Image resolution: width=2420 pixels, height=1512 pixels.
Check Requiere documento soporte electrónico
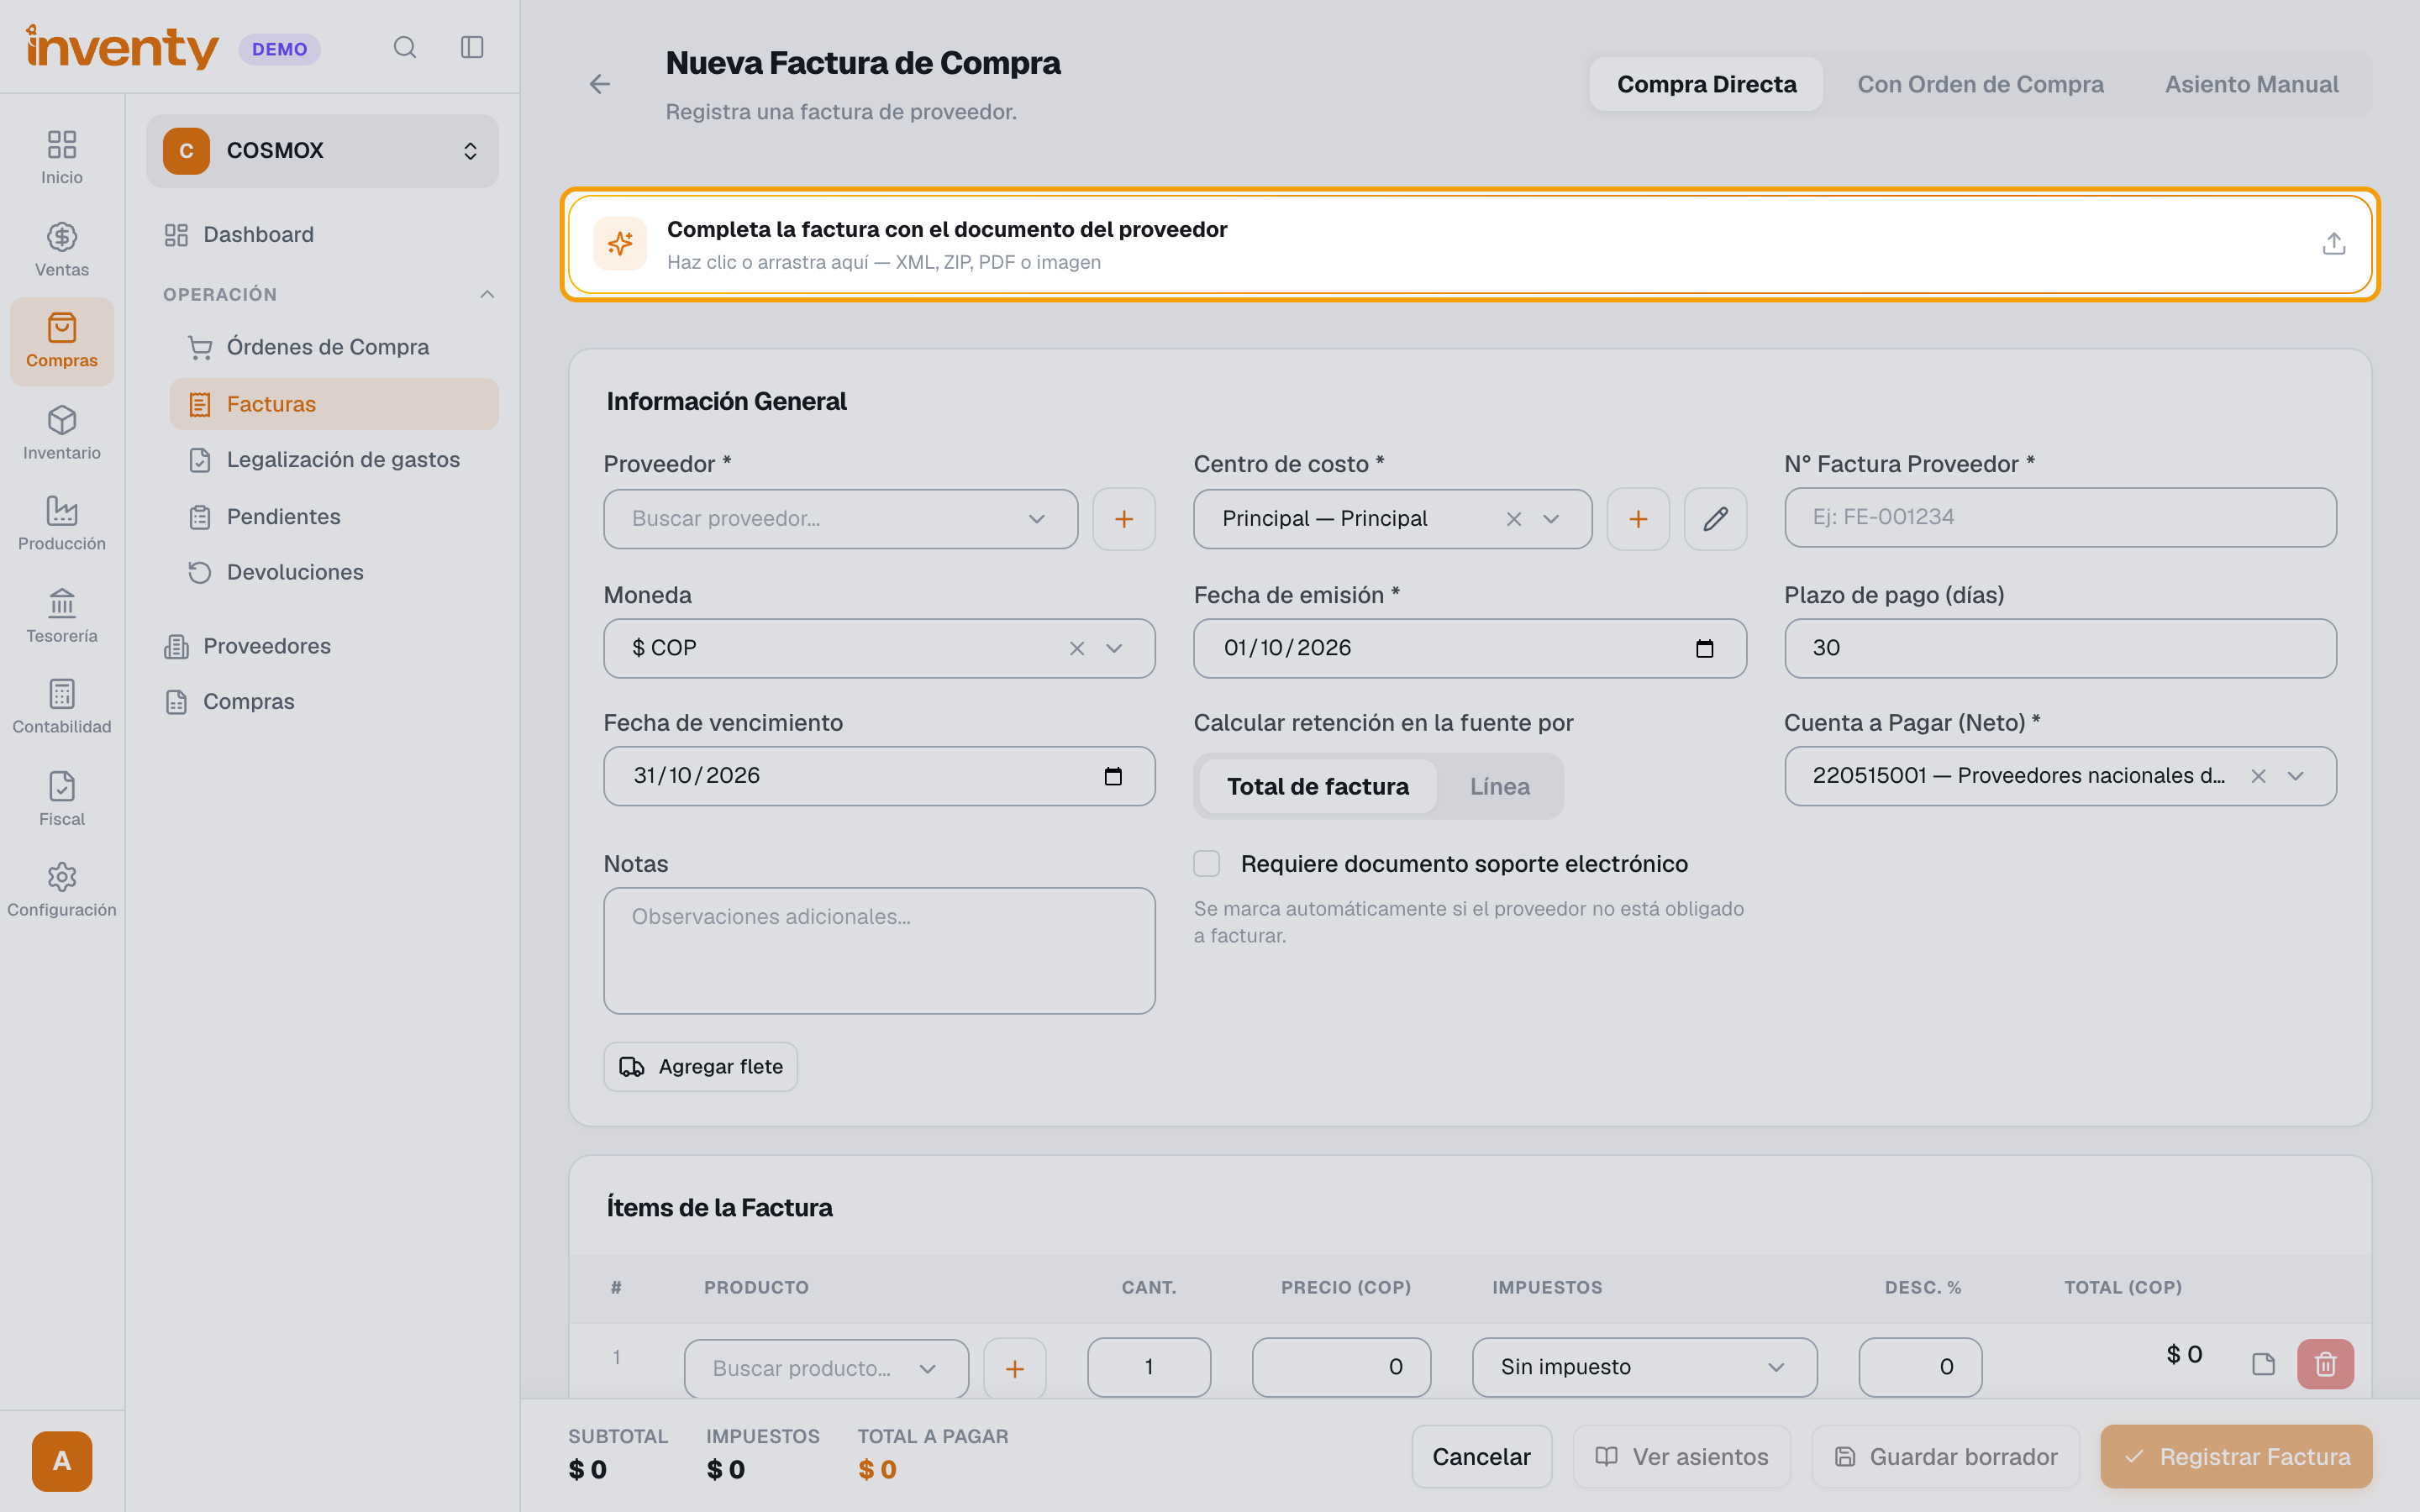1207,863
